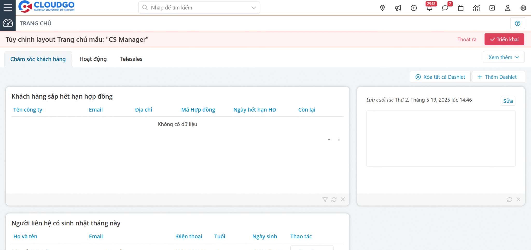Refresh the notes dashlet
This screenshot has width=531, height=250.
[x=509, y=199]
